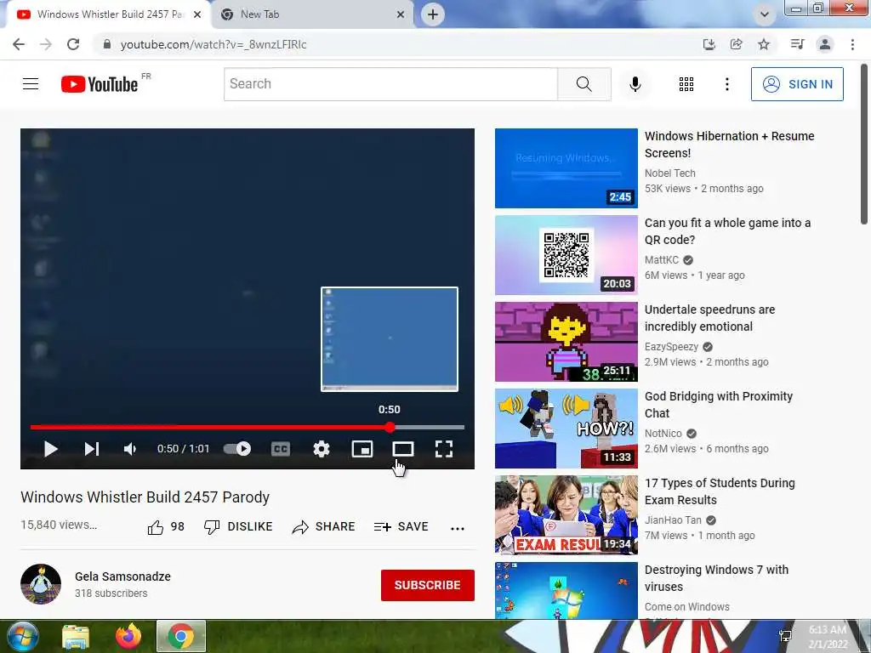Image resolution: width=871 pixels, height=653 pixels.
Task: Toggle closed captions (CC)
Action: (x=281, y=449)
